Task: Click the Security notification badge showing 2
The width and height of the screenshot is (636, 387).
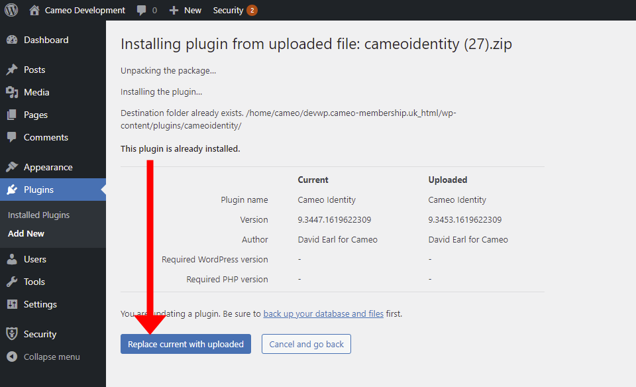Action: [x=252, y=10]
